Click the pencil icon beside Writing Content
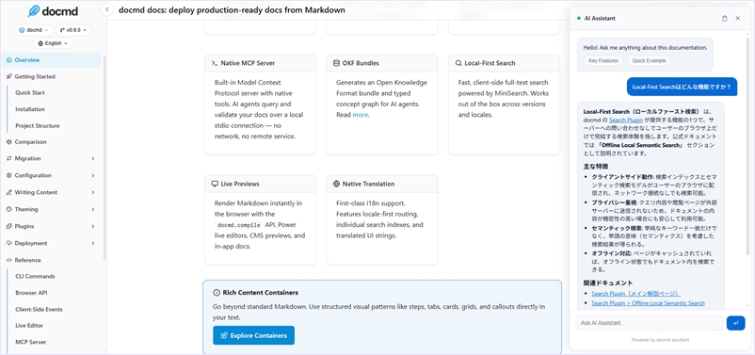 9,192
